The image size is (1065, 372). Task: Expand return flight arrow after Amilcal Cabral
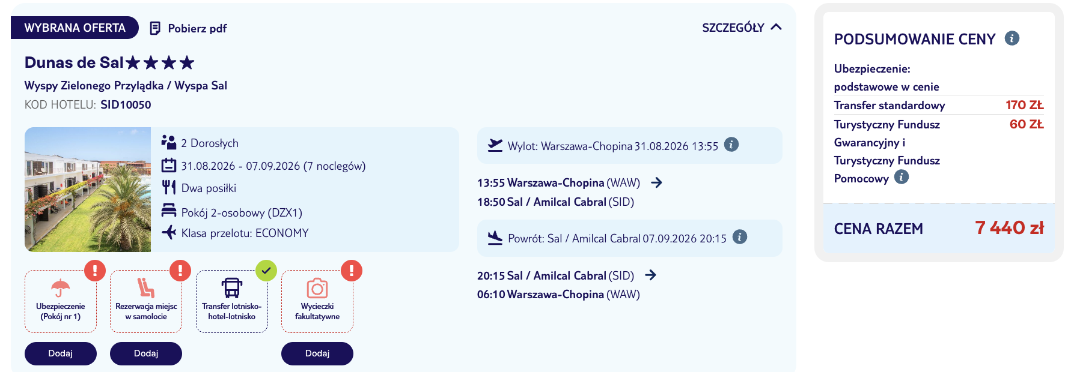pyautogui.click(x=650, y=275)
